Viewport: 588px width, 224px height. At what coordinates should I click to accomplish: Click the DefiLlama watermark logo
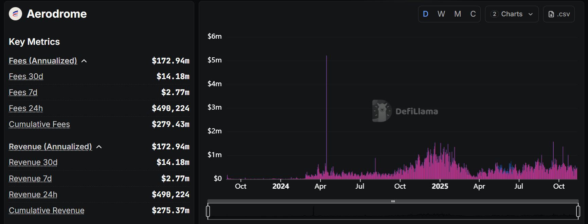point(405,111)
